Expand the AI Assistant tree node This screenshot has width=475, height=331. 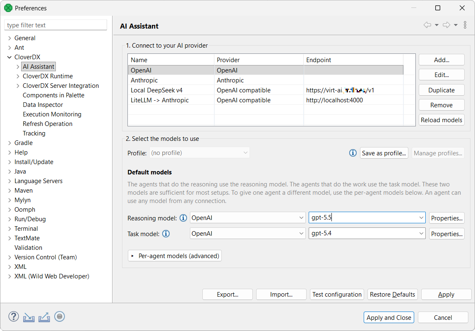[x=18, y=67]
